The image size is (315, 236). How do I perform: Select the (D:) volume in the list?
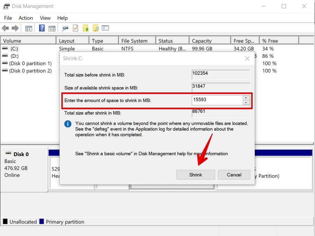tap(14, 56)
